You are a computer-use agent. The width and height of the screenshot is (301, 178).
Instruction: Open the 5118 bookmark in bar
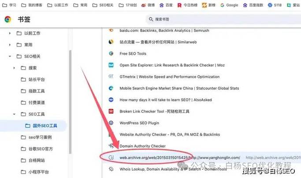coord(275,5)
